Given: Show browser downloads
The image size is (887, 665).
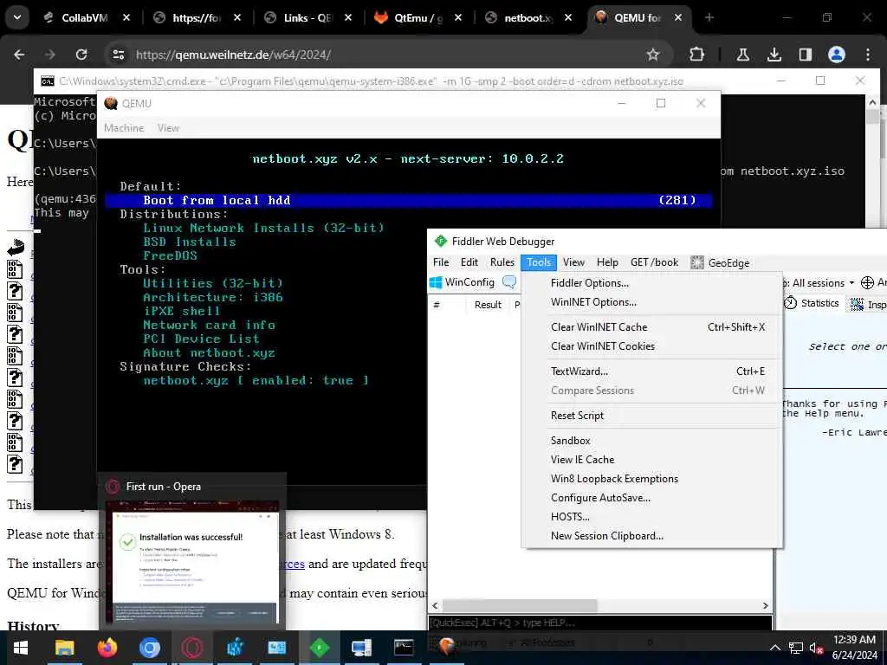Looking at the screenshot, I should [x=774, y=55].
